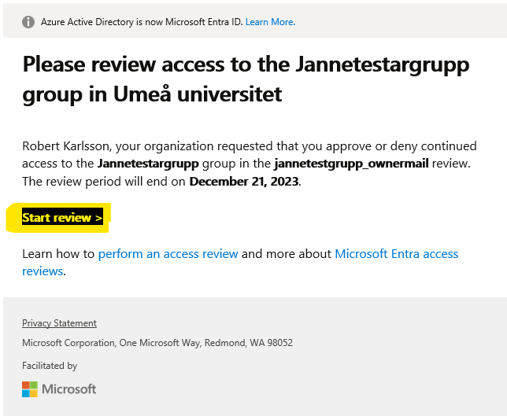The height and width of the screenshot is (420, 507).
Task: Click the Learn how to text
Action: [x=58, y=254]
